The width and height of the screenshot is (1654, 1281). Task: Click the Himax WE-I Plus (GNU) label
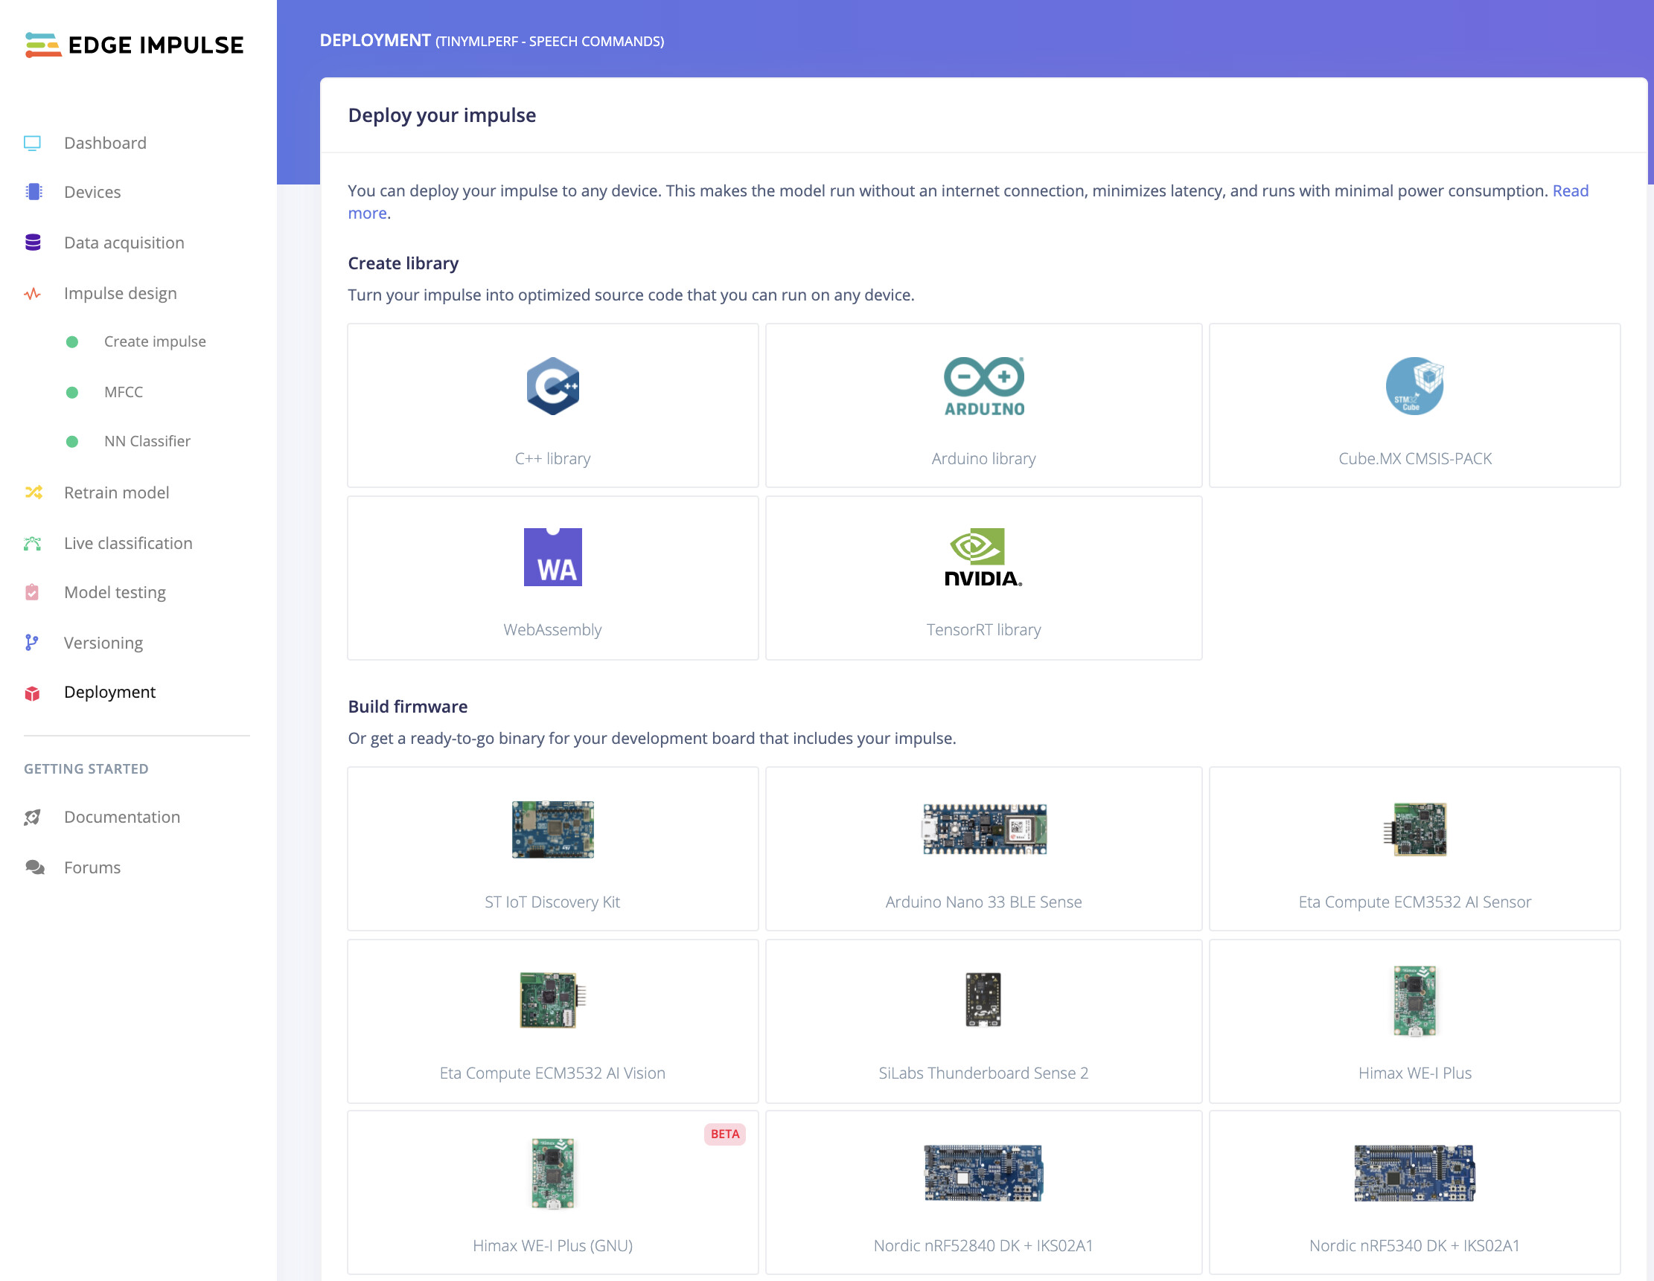click(x=553, y=1246)
